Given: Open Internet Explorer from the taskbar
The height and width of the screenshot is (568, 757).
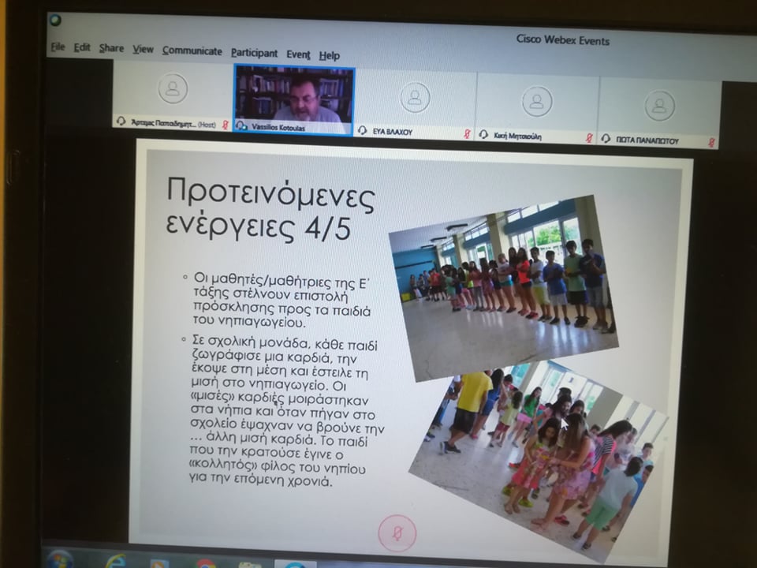Looking at the screenshot, I should pos(115,561).
